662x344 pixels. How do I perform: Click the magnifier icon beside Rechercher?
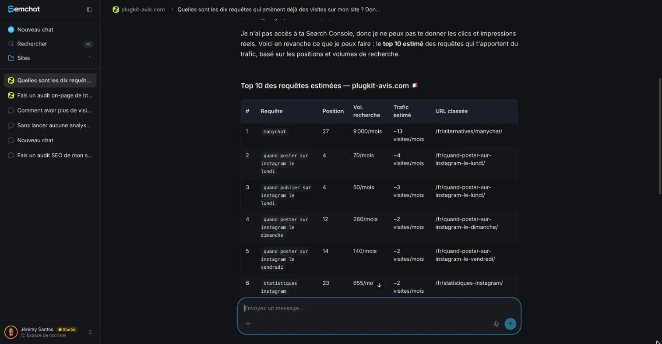(11, 44)
